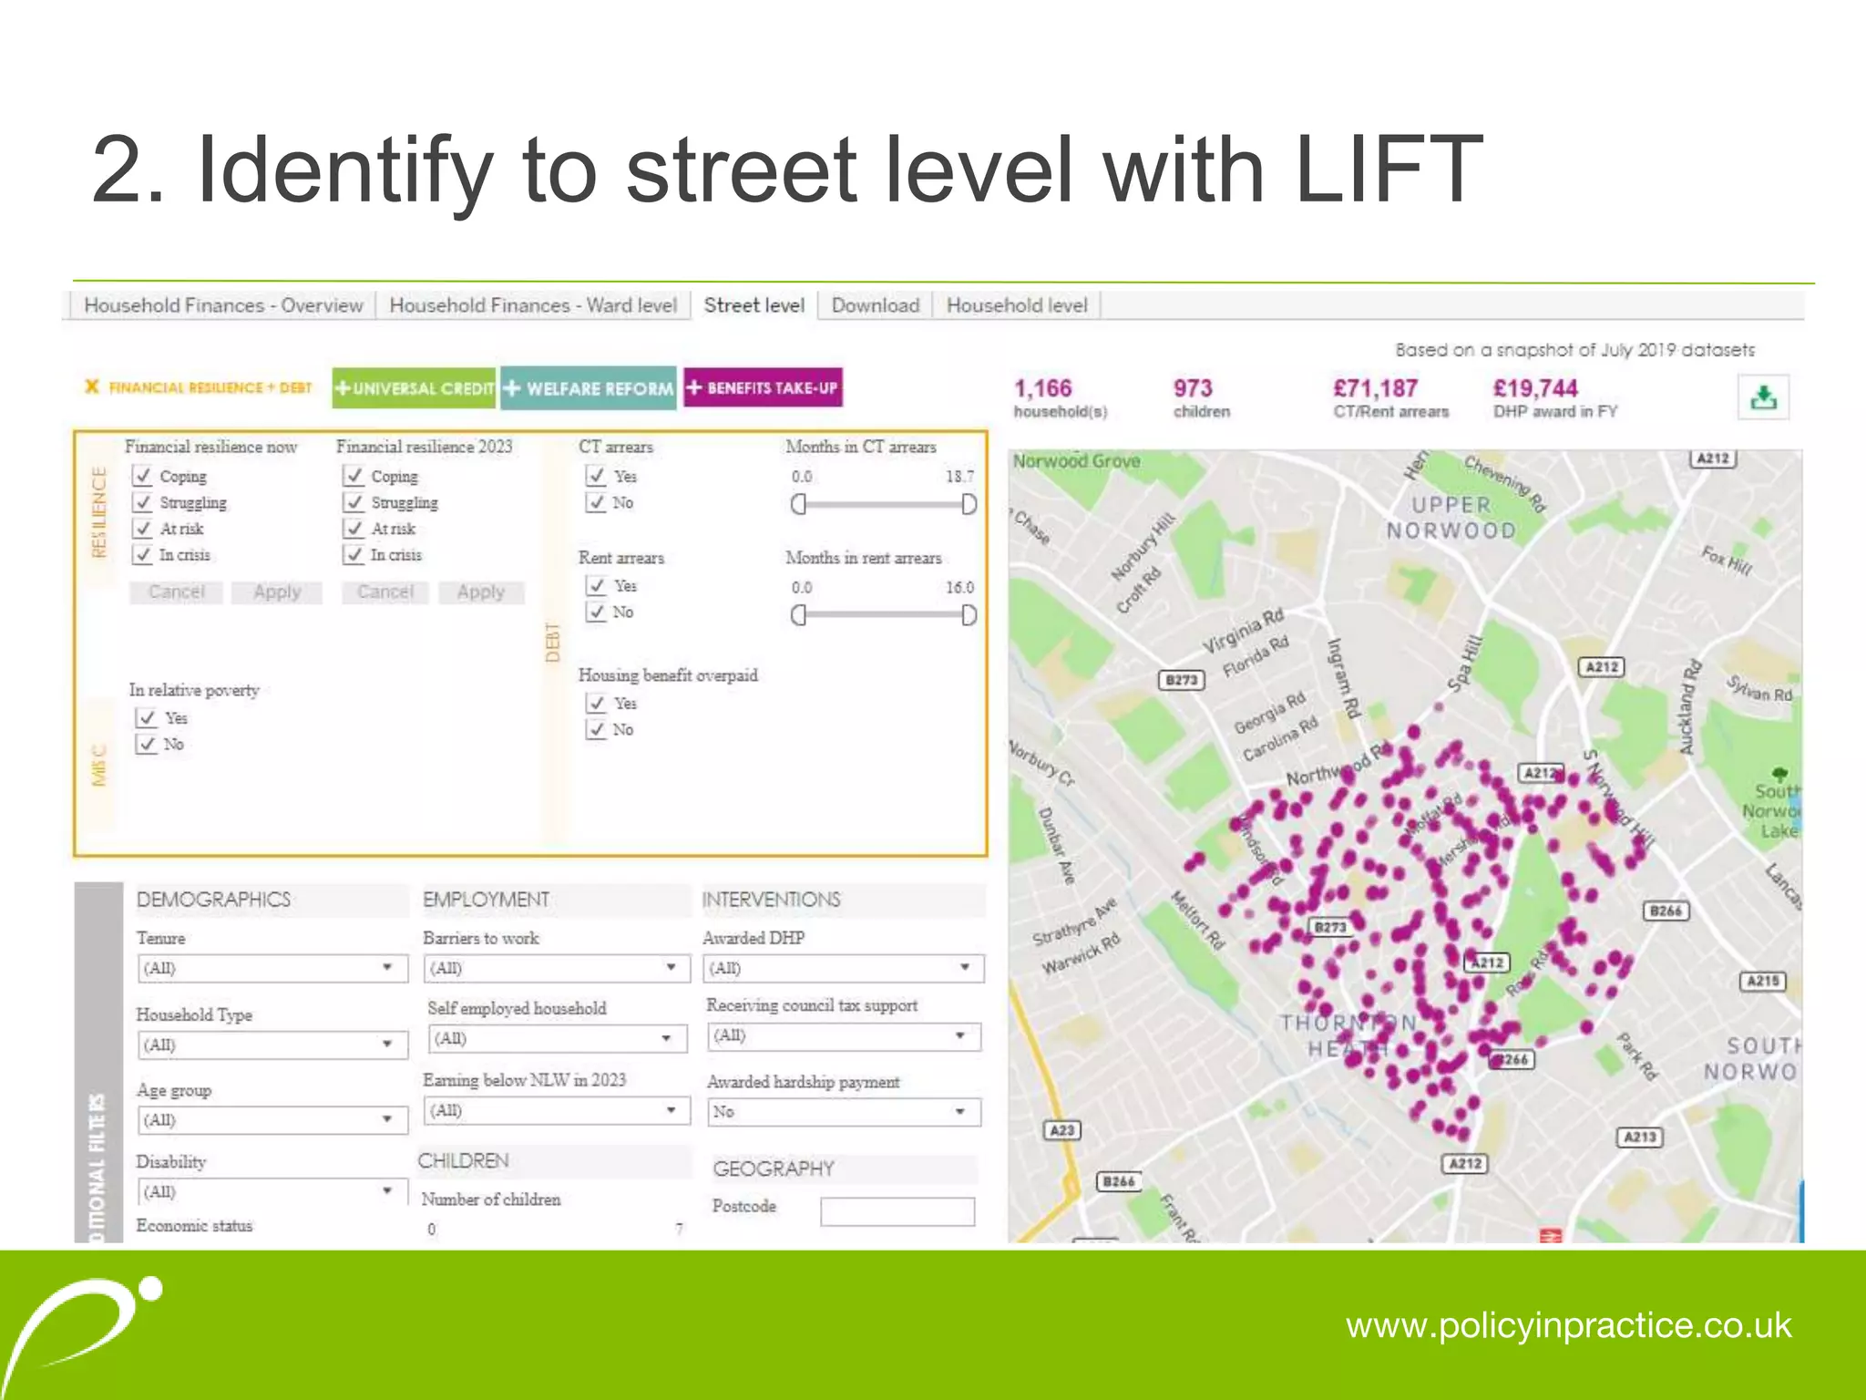The height and width of the screenshot is (1400, 1866).
Task: Click the Postcode input field
Action: tap(897, 1211)
